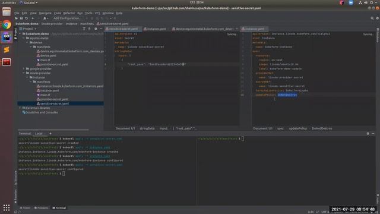Open the Problems tool window
This screenshot has width=380, height=214.
[x=41, y=208]
